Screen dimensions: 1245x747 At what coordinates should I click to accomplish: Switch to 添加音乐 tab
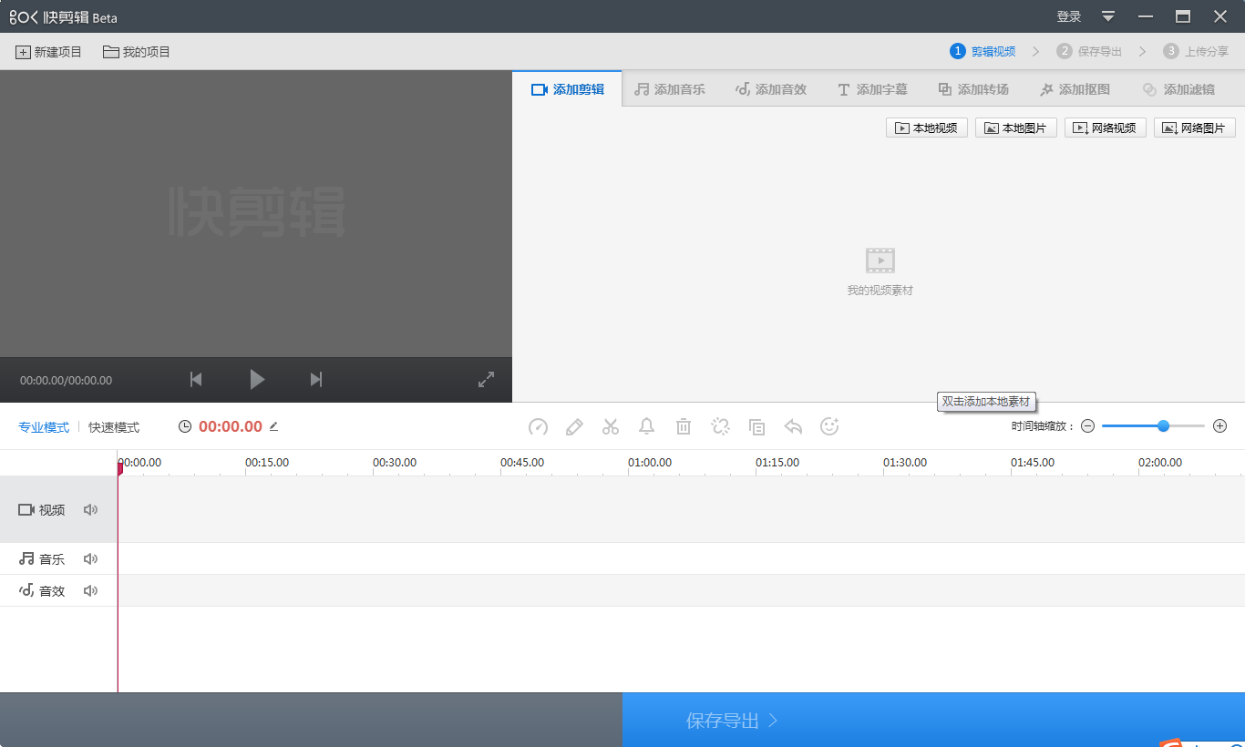coord(670,89)
